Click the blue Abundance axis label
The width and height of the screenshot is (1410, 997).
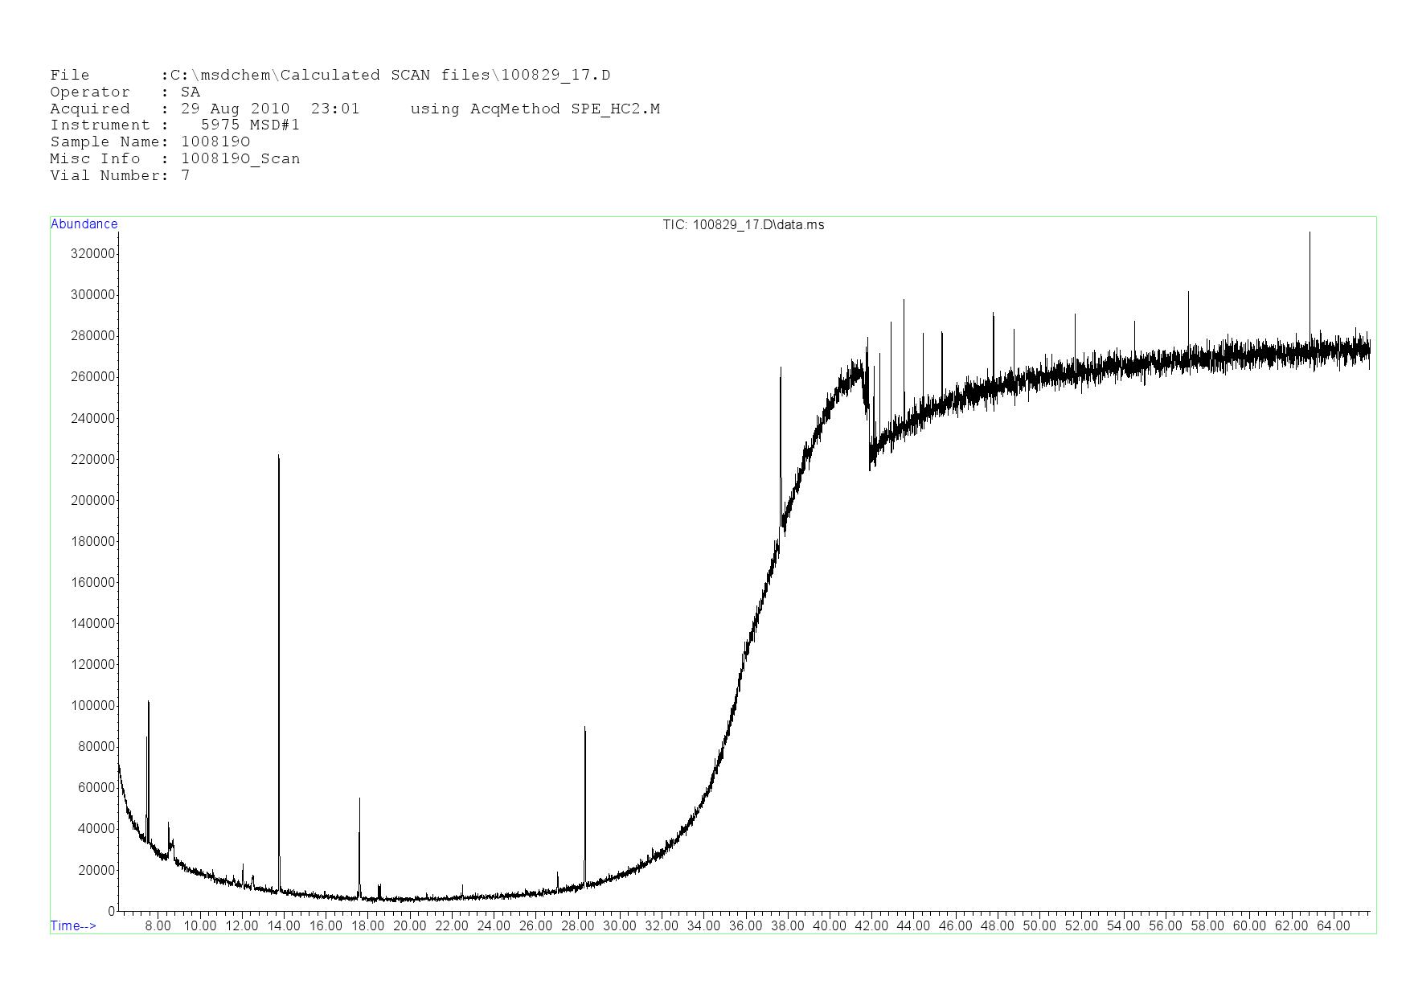coord(84,224)
